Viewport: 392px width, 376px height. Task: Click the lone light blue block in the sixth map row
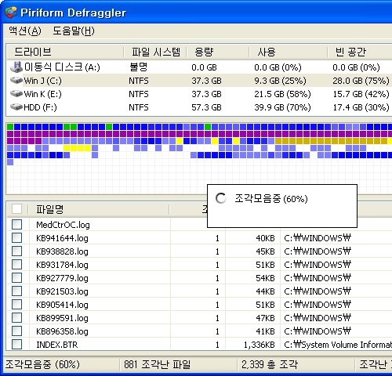point(10,162)
